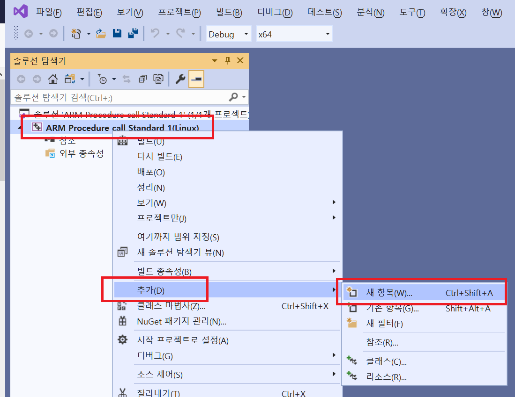The width and height of the screenshot is (515, 397).
Task: Expand the undo history dropdown arrow
Action: click(168, 34)
